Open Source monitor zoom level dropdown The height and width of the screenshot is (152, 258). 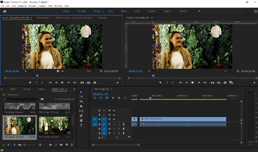point(29,71)
